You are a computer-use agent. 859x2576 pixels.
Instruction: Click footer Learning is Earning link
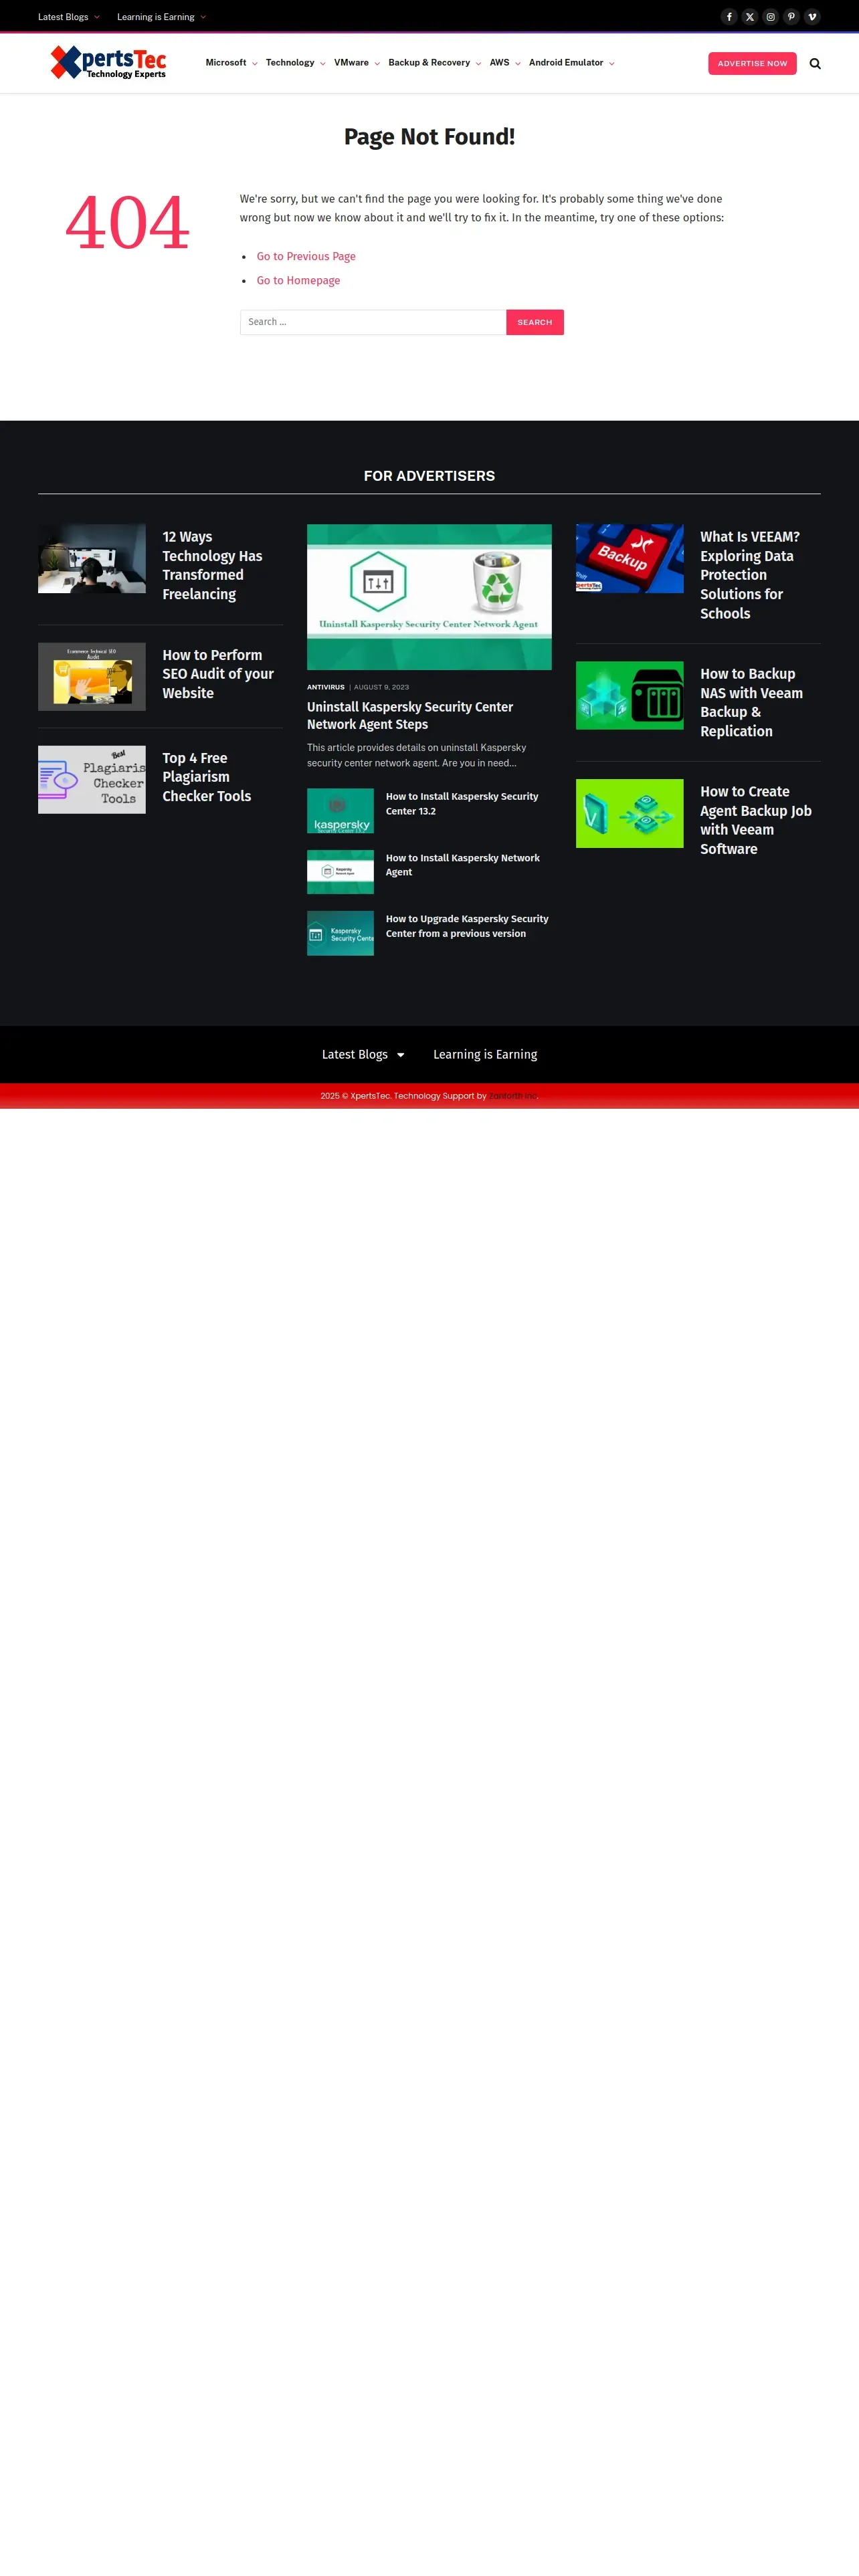tap(485, 1055)
